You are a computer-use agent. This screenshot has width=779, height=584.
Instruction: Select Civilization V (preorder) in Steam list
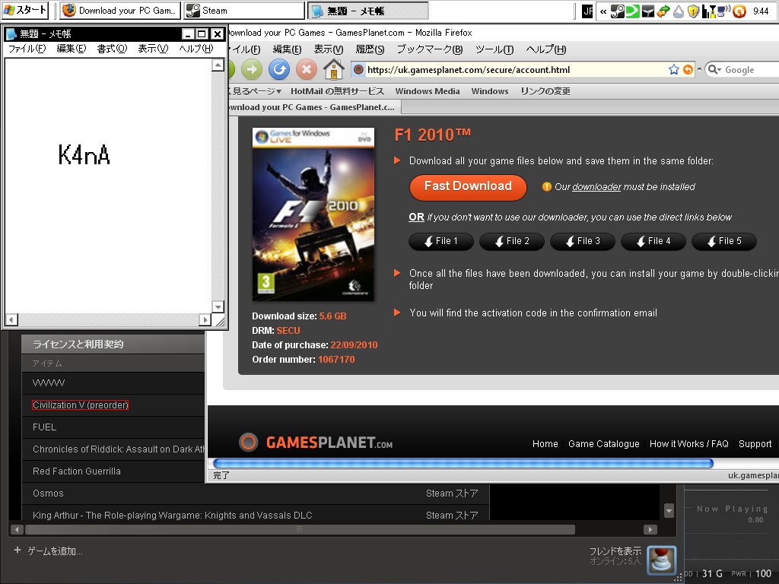pyautogui.click(x=81, y=405)
